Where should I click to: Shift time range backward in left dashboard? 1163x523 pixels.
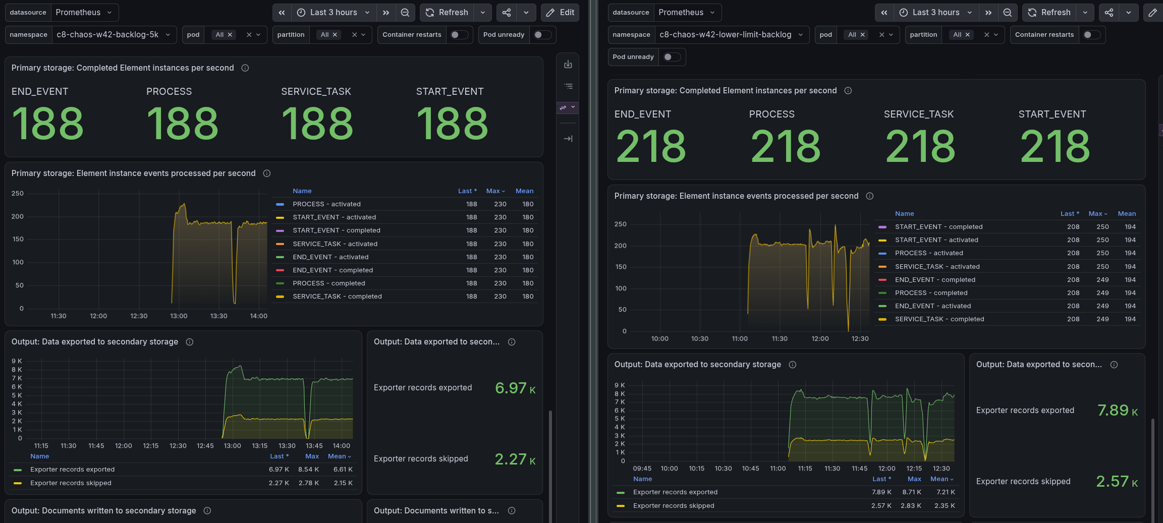tap(282, 13)
